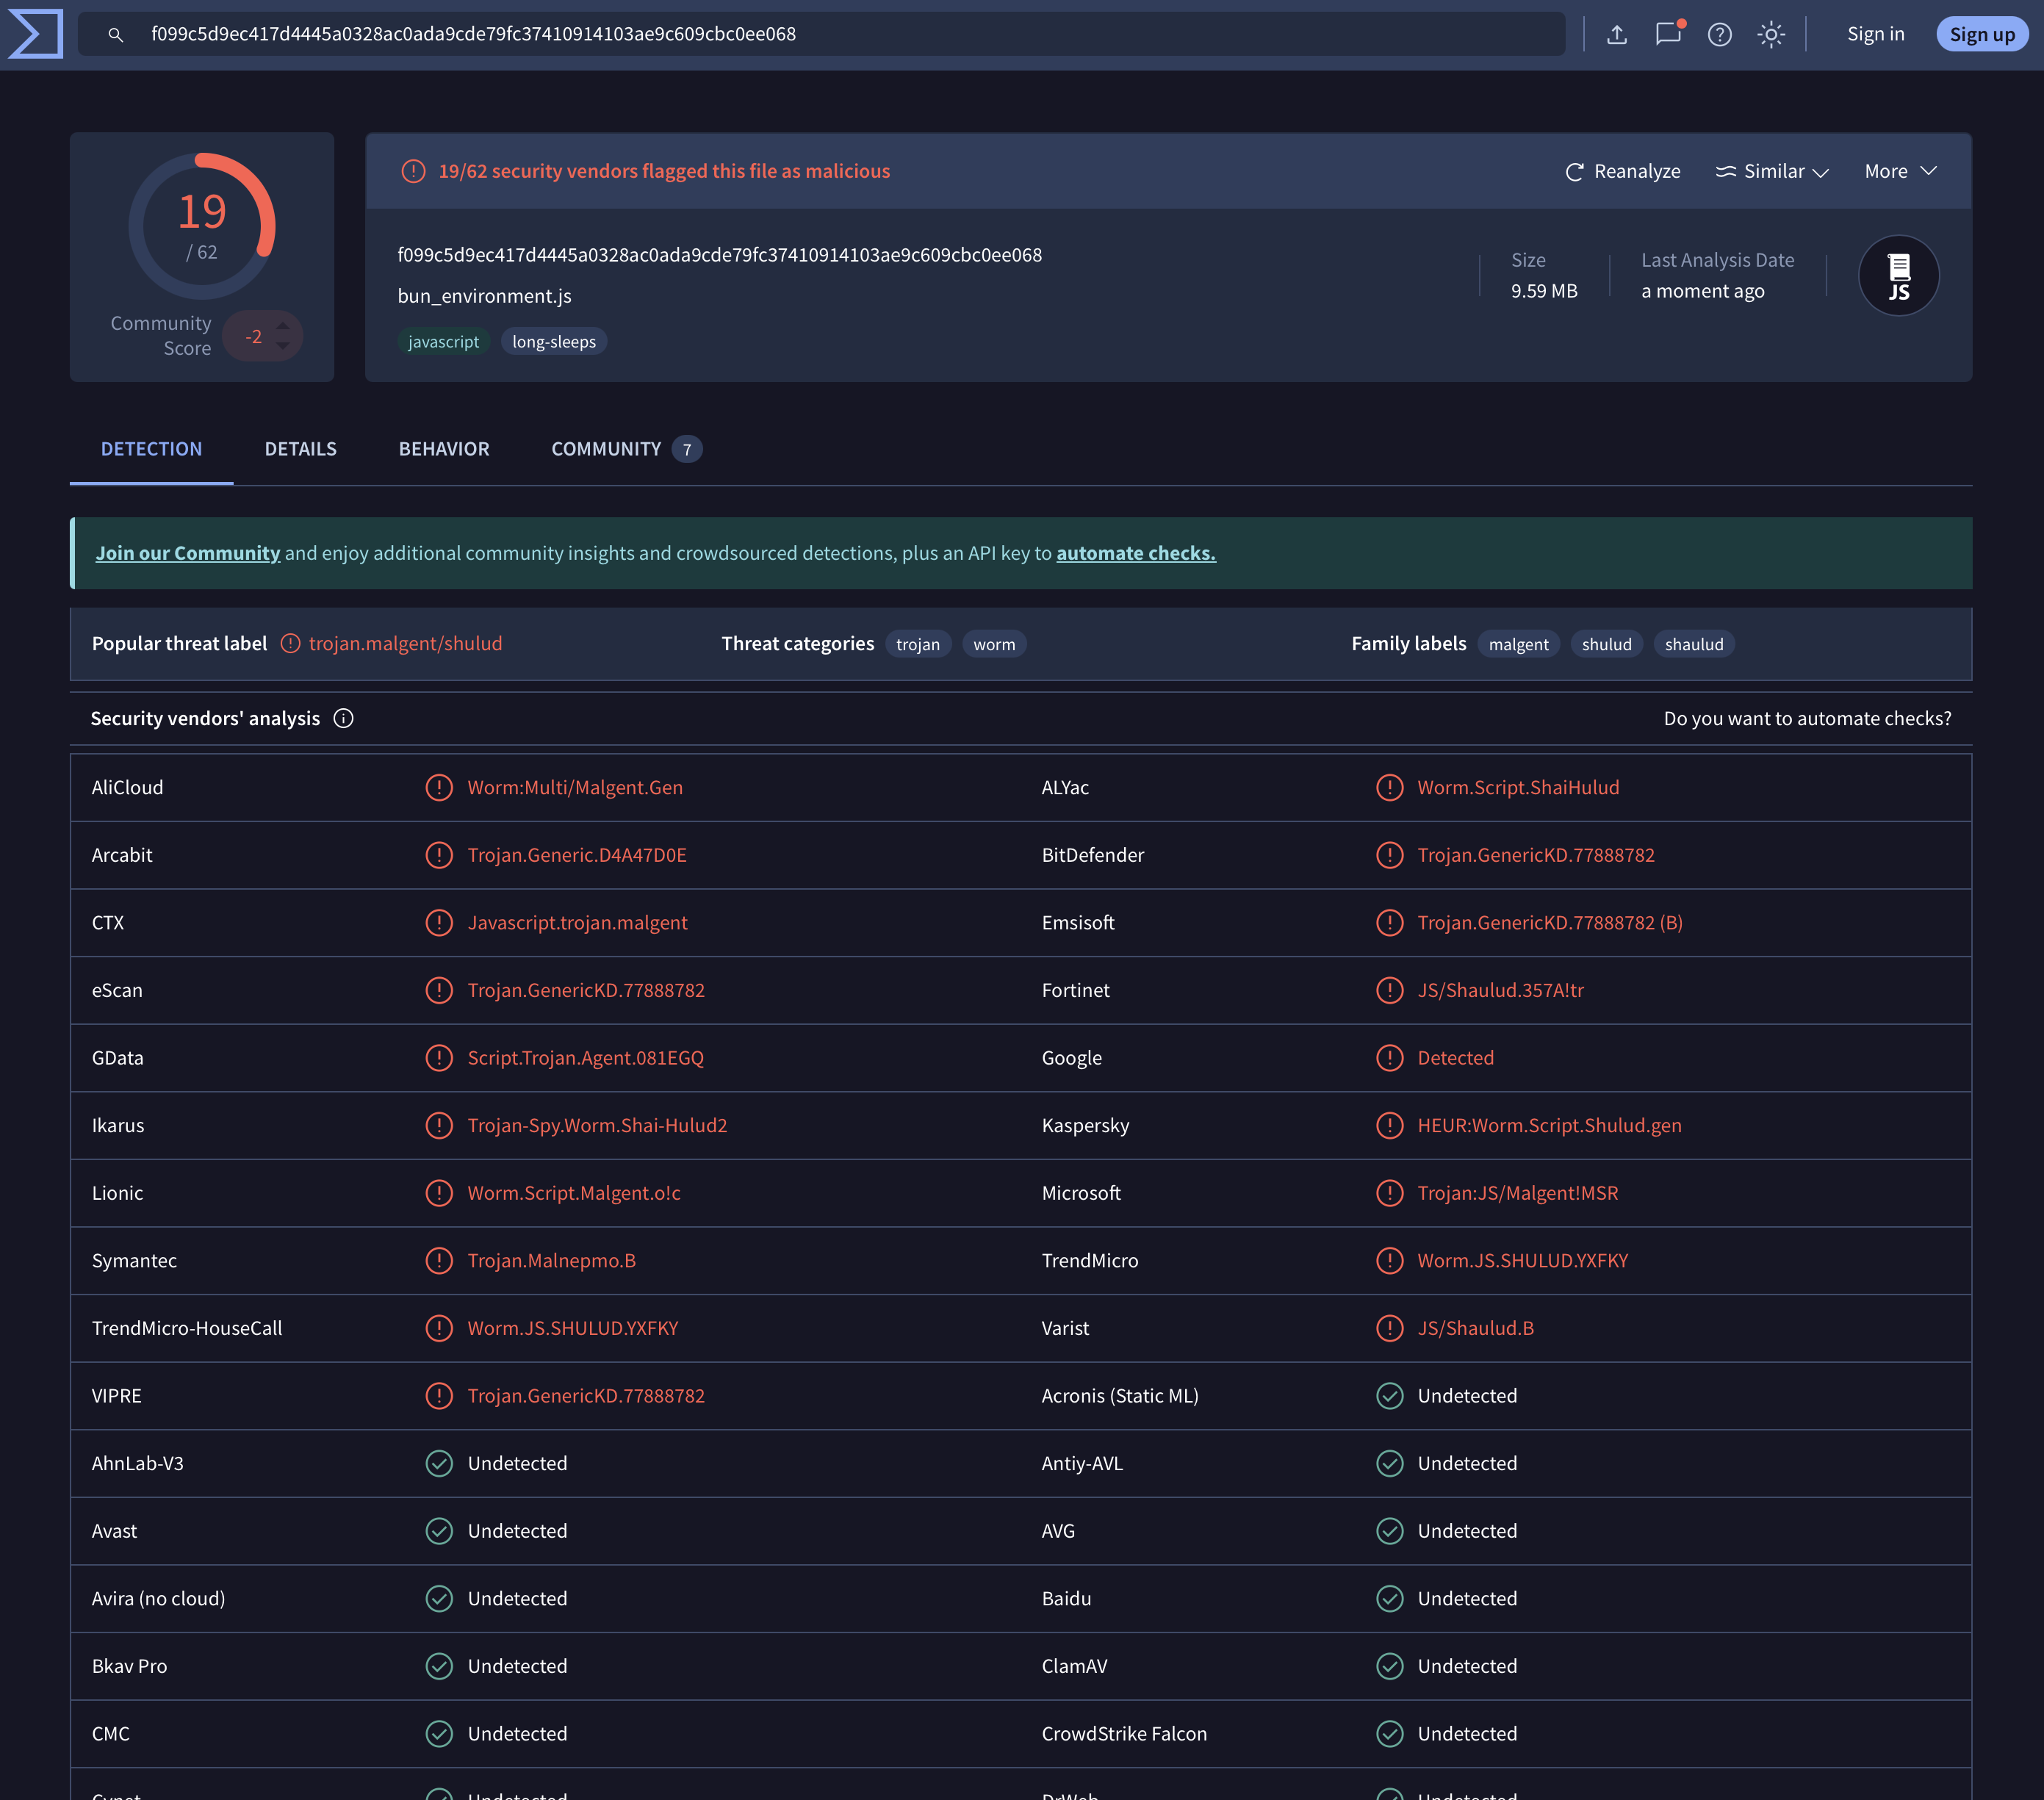The height and width of the screenshot is (1800, 2044).
Task: Downvote the community score arrow
Action: coord(283,347)
